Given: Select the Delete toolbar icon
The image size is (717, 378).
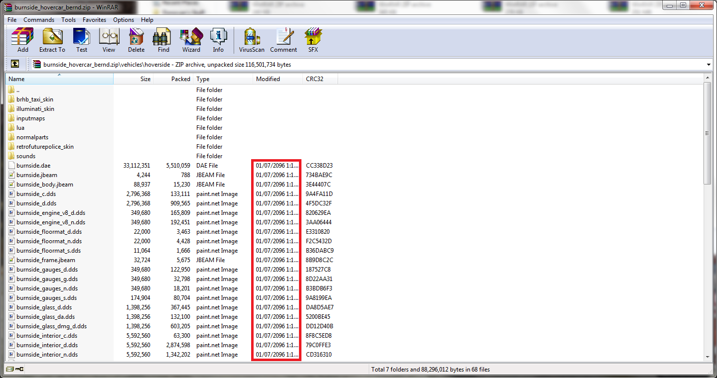Looking at the screenshot, I should pyautogui.click(x=136, y=40).
